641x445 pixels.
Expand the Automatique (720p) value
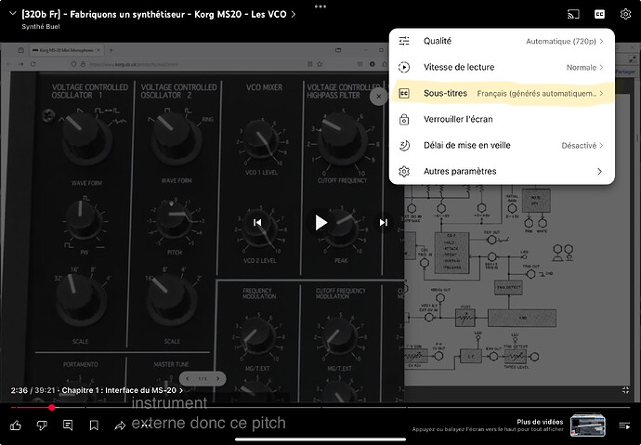tap(564, 41)
